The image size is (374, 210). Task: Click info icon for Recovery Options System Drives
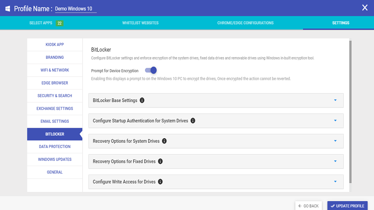pyautogui.click(x=164, y=141)
